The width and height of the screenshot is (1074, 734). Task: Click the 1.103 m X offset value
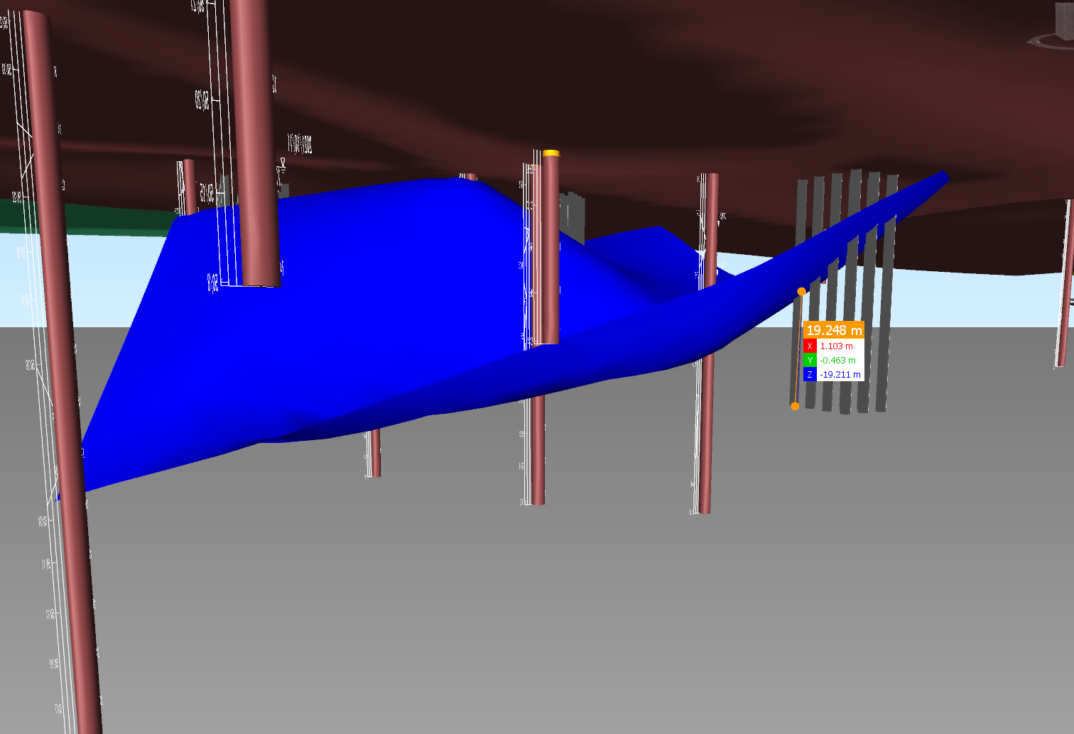(837, 346)
